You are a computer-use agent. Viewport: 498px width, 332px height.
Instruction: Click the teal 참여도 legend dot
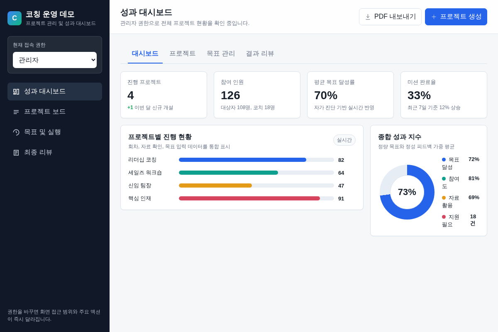coord(444,178)
